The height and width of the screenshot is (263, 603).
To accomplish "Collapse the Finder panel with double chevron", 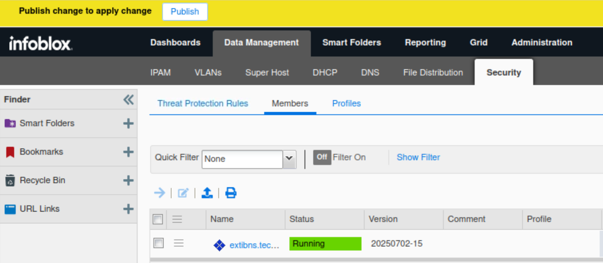I will coord(128,100).
